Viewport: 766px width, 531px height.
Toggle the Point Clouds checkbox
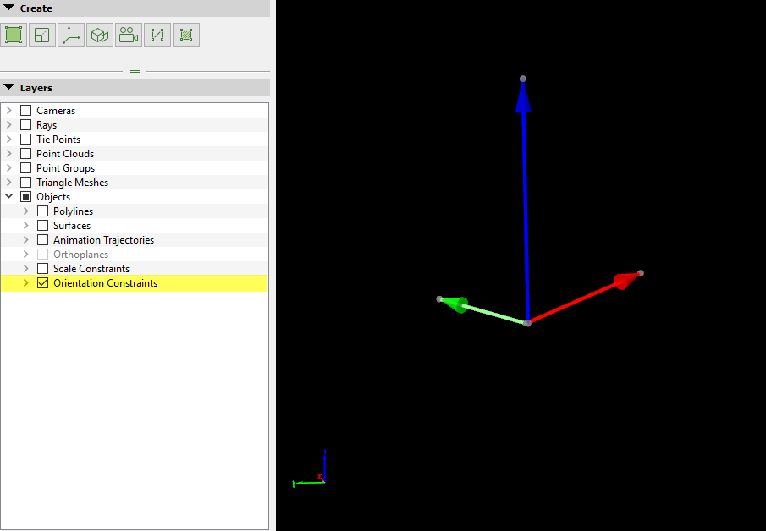point(26,154)
